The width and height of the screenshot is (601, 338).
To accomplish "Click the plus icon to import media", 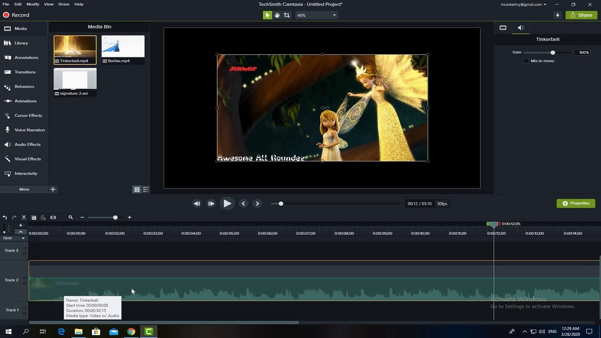I will click(53, 189).
